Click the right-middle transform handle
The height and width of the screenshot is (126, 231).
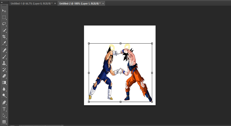click(x=152, y=73)
